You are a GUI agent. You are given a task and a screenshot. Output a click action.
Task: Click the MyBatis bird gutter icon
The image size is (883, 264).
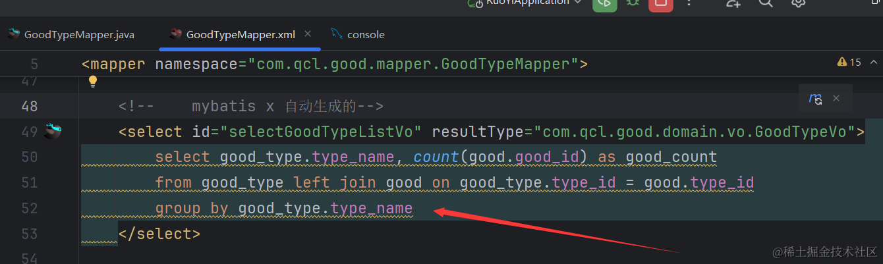click(53, 131)
